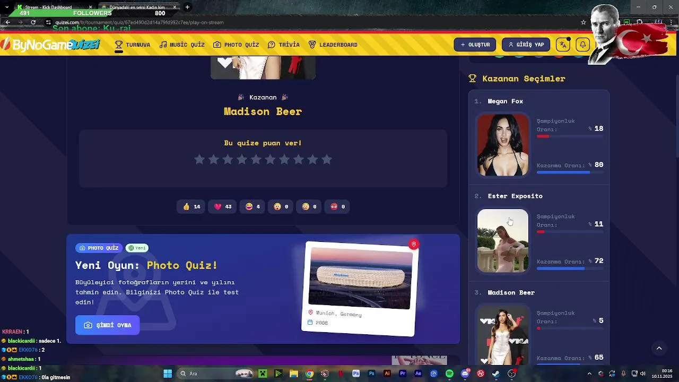This screenshot has height=382, width=679.
Task: React with the surprised emoji
Action: coord(281,206)
